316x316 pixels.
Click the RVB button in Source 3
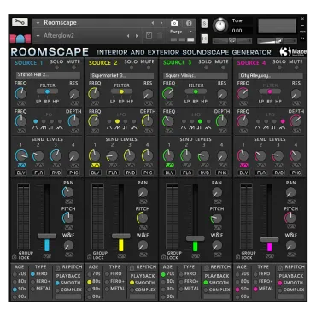tap(204, 173)
